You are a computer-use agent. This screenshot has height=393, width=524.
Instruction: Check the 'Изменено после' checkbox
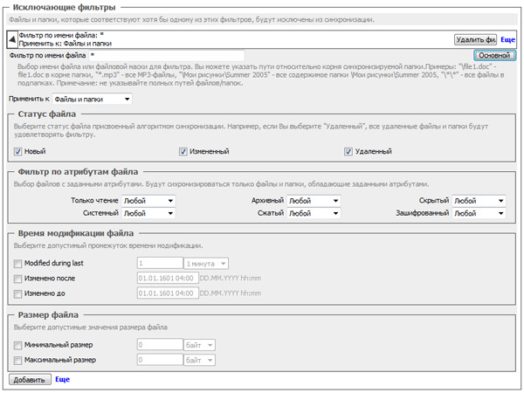point(18,278)
